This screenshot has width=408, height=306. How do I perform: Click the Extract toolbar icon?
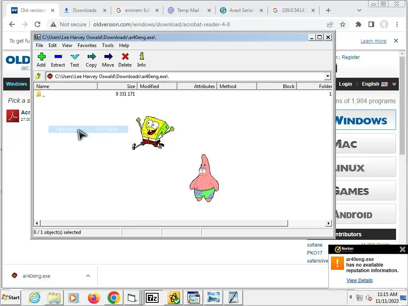click(58, 60)
